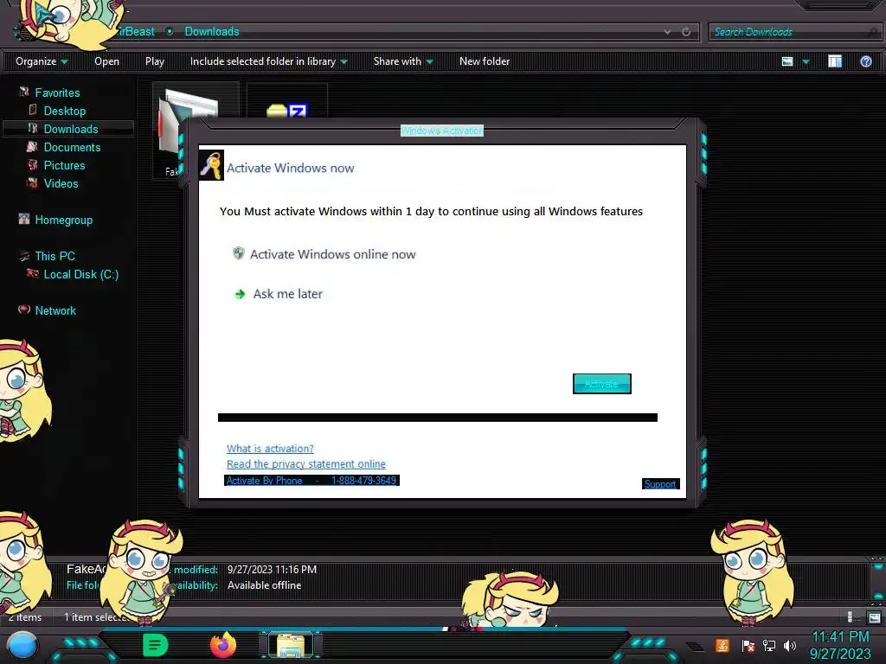Click the Documents library icon in sidebar
This screenshot has height=664, width=886.
coord(32,146)
